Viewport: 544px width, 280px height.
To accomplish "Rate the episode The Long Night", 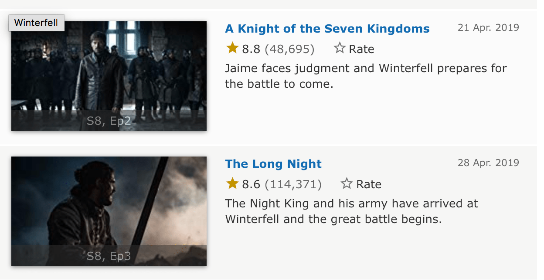I will (361, 183).
